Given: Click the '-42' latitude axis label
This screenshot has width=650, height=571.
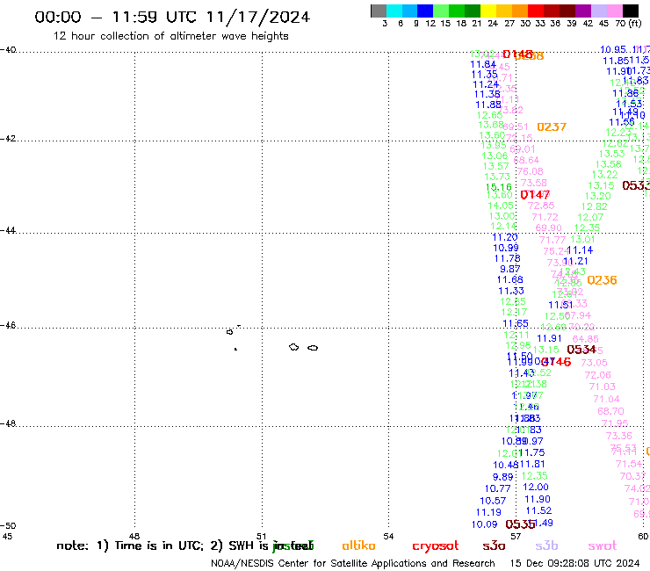Looking at the screenshot, I should [x=8, y=139].
